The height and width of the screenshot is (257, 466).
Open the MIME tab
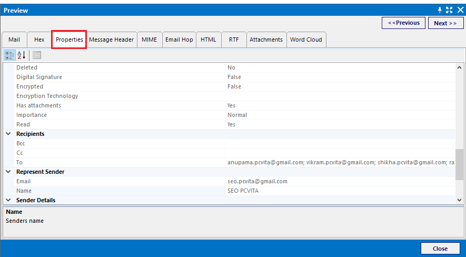(x=149, y=39)
